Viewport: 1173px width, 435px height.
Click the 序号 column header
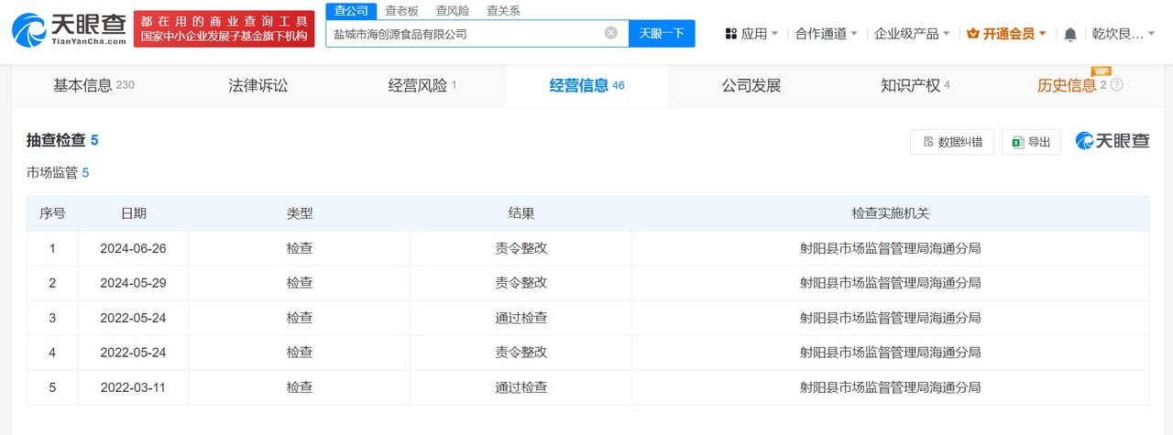click(52, 213)
